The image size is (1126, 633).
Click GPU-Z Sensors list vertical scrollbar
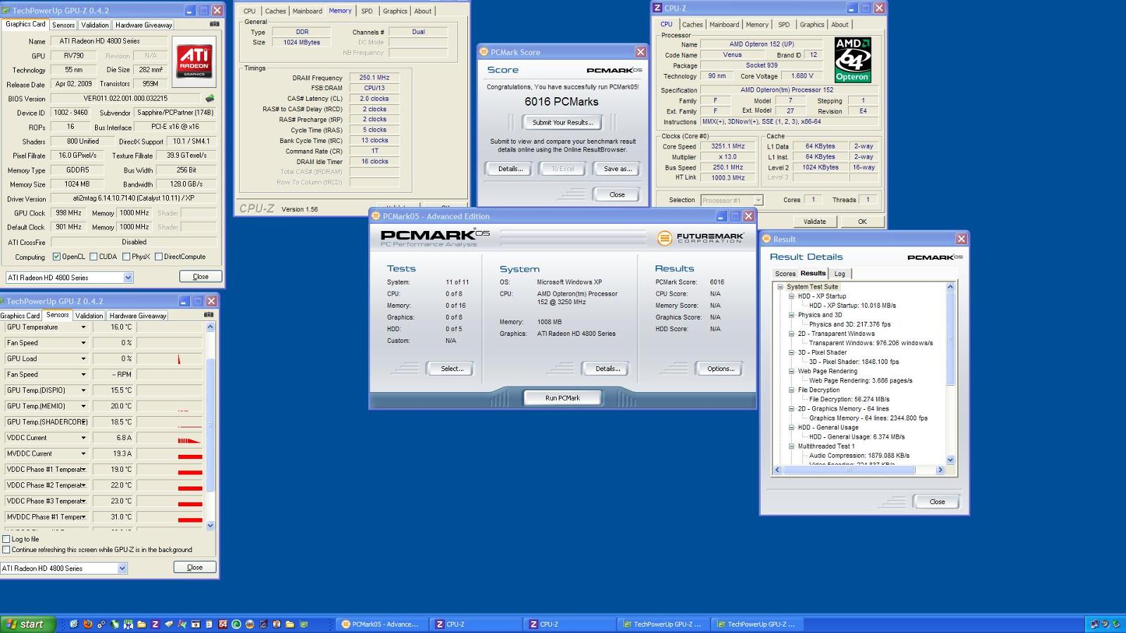click(x=210, y=426)
